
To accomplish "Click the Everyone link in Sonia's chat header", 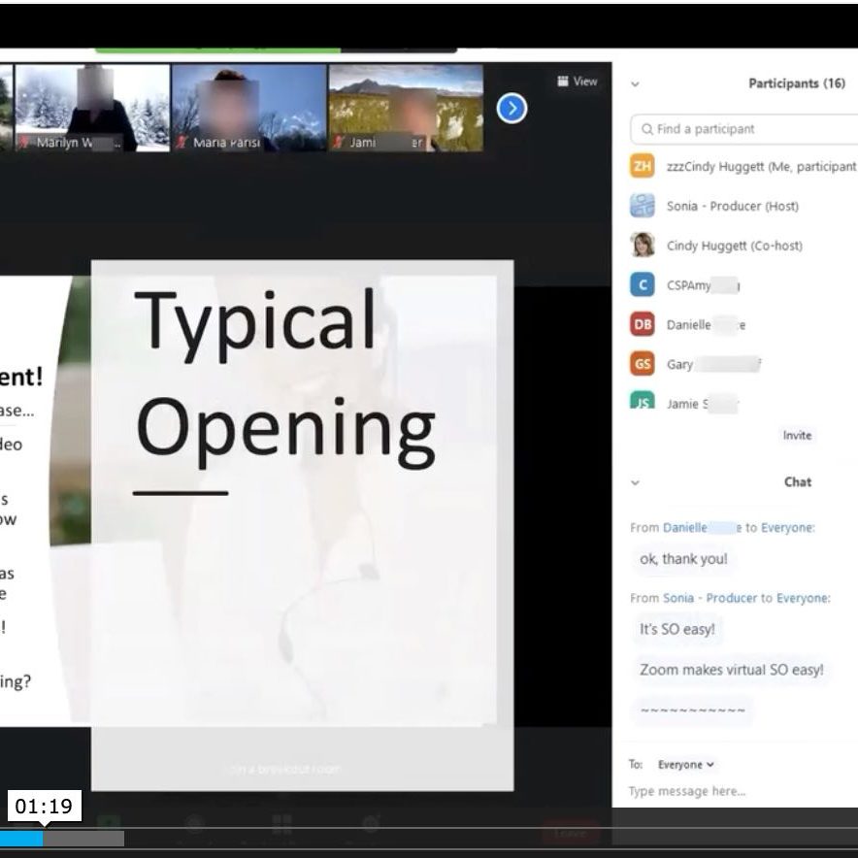I will click(802, 598).
